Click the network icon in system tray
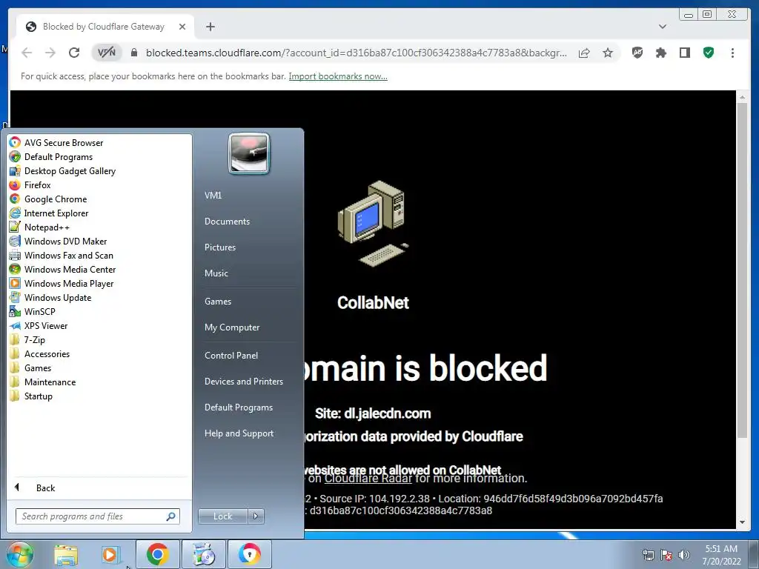Image resolution: width=759 pixels, height=569 pixels. (648, 555)
